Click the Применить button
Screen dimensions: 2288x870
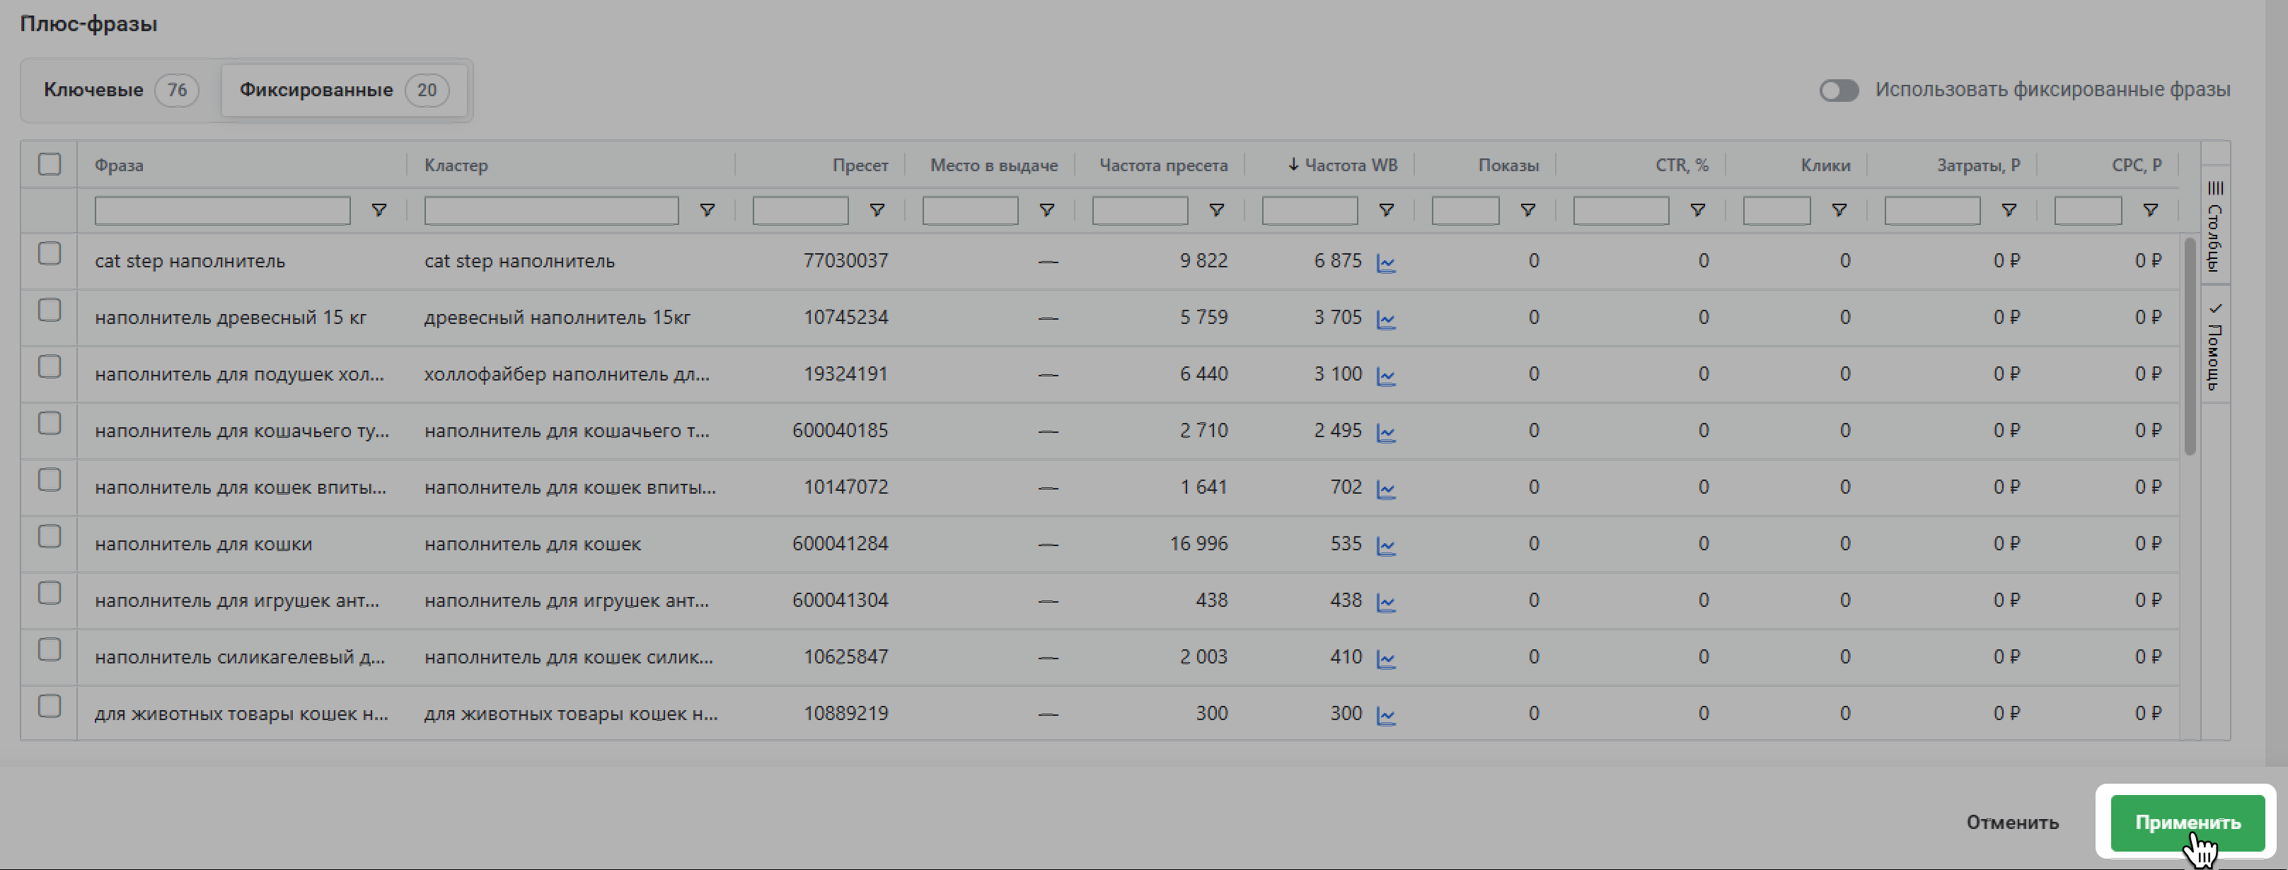click(2188, 823)
